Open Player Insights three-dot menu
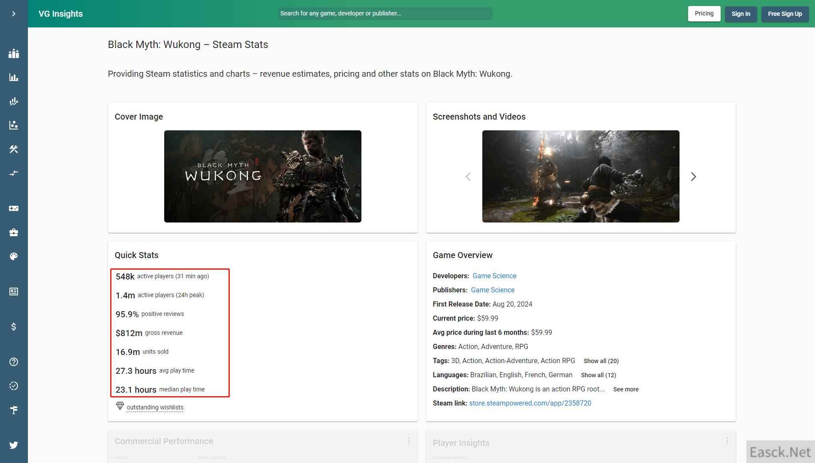Viewport: 815px width, 463px height. pyautogui.click(x=727, y=441)
